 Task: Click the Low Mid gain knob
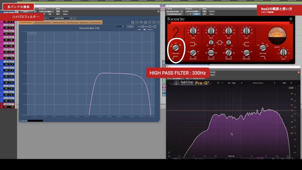[x=211, y=31]
